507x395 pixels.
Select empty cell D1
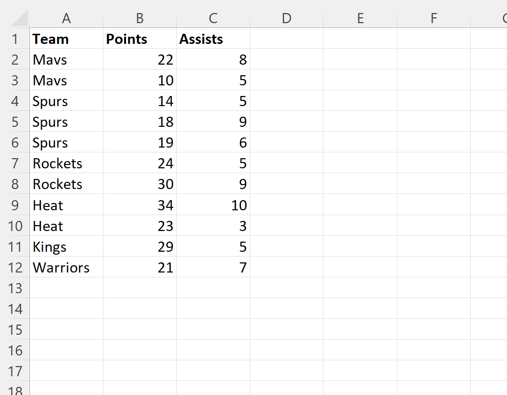pos(286,39)
